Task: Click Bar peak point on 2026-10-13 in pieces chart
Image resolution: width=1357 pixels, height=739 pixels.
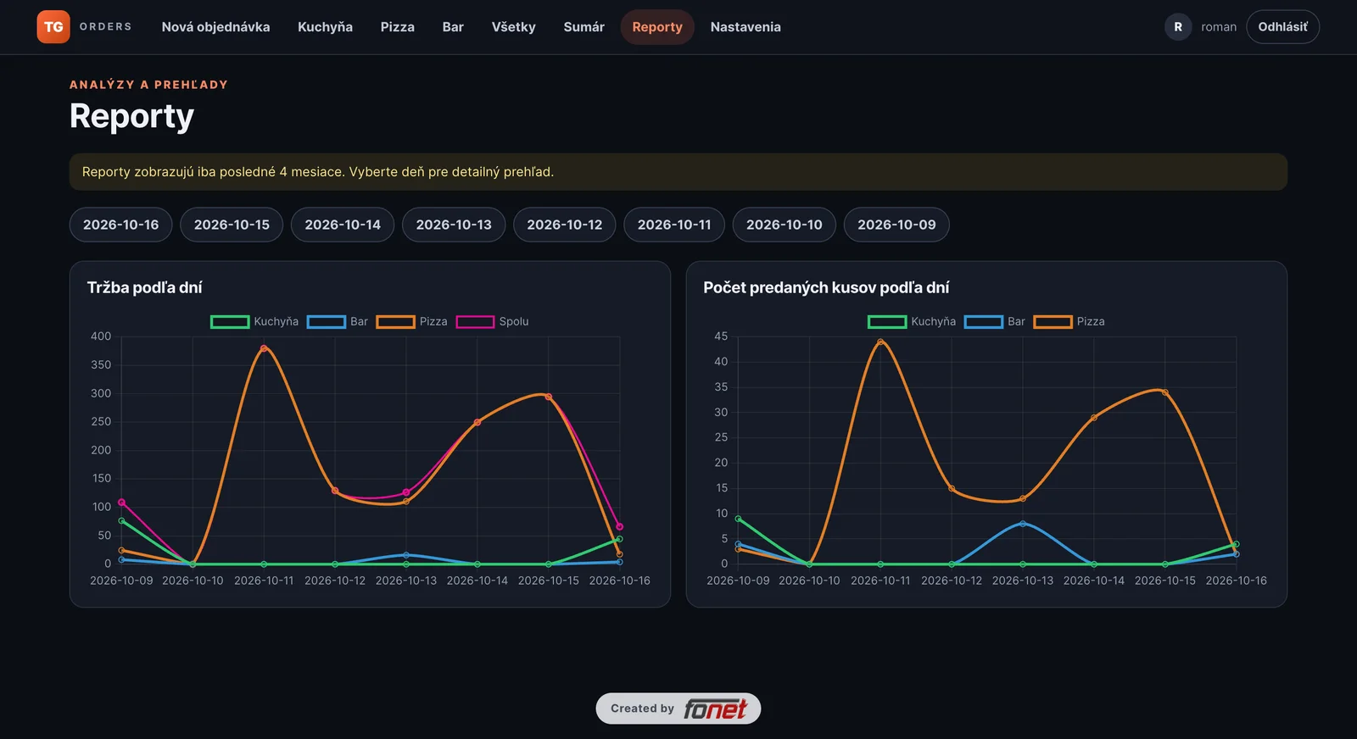Action: pyautogui.click(x=1023, y=524)
